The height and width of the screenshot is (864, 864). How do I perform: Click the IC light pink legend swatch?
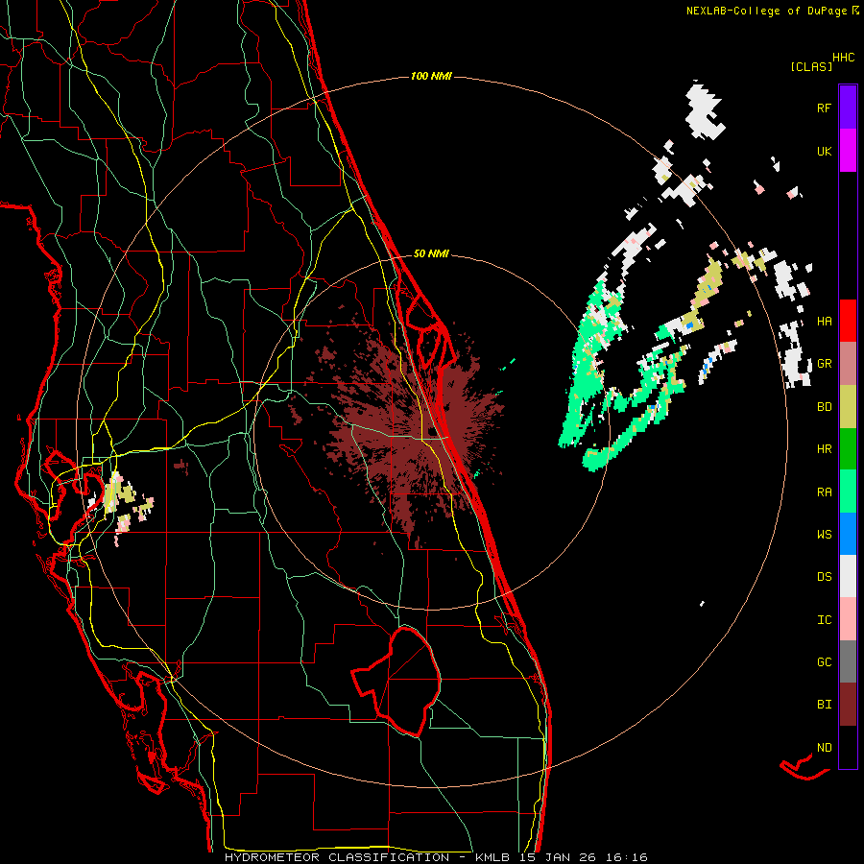848,619
